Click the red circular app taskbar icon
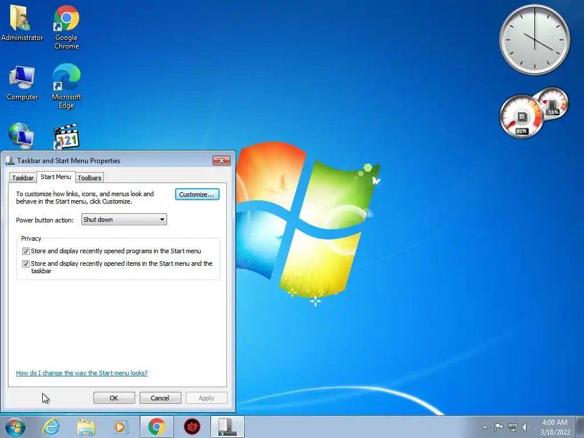The width and height of the screenshot is (584, 438). tap(192, 427)
